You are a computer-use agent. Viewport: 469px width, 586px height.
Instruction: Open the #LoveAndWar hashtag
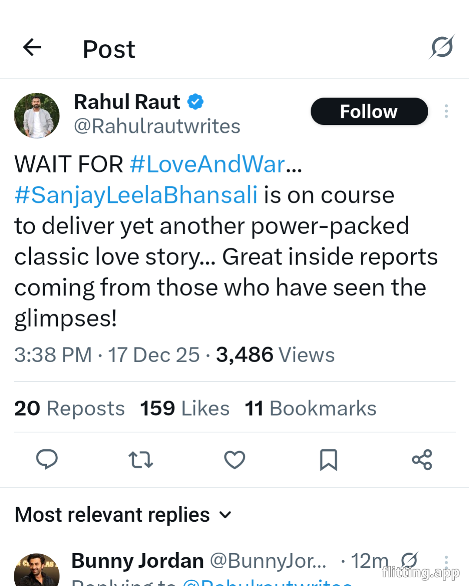pos(208,164)
